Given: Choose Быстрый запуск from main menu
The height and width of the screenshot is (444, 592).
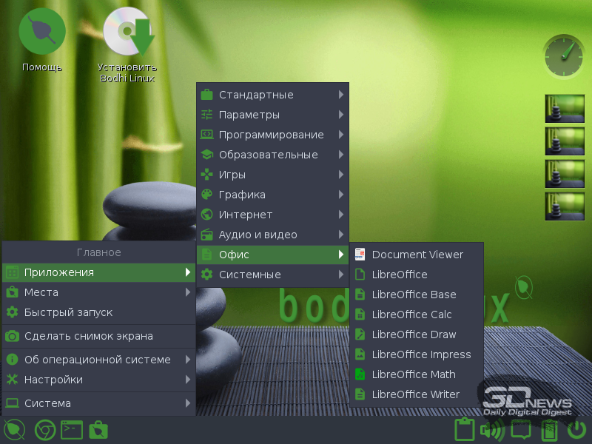Looking at the screenshot, I should (98, 312).
